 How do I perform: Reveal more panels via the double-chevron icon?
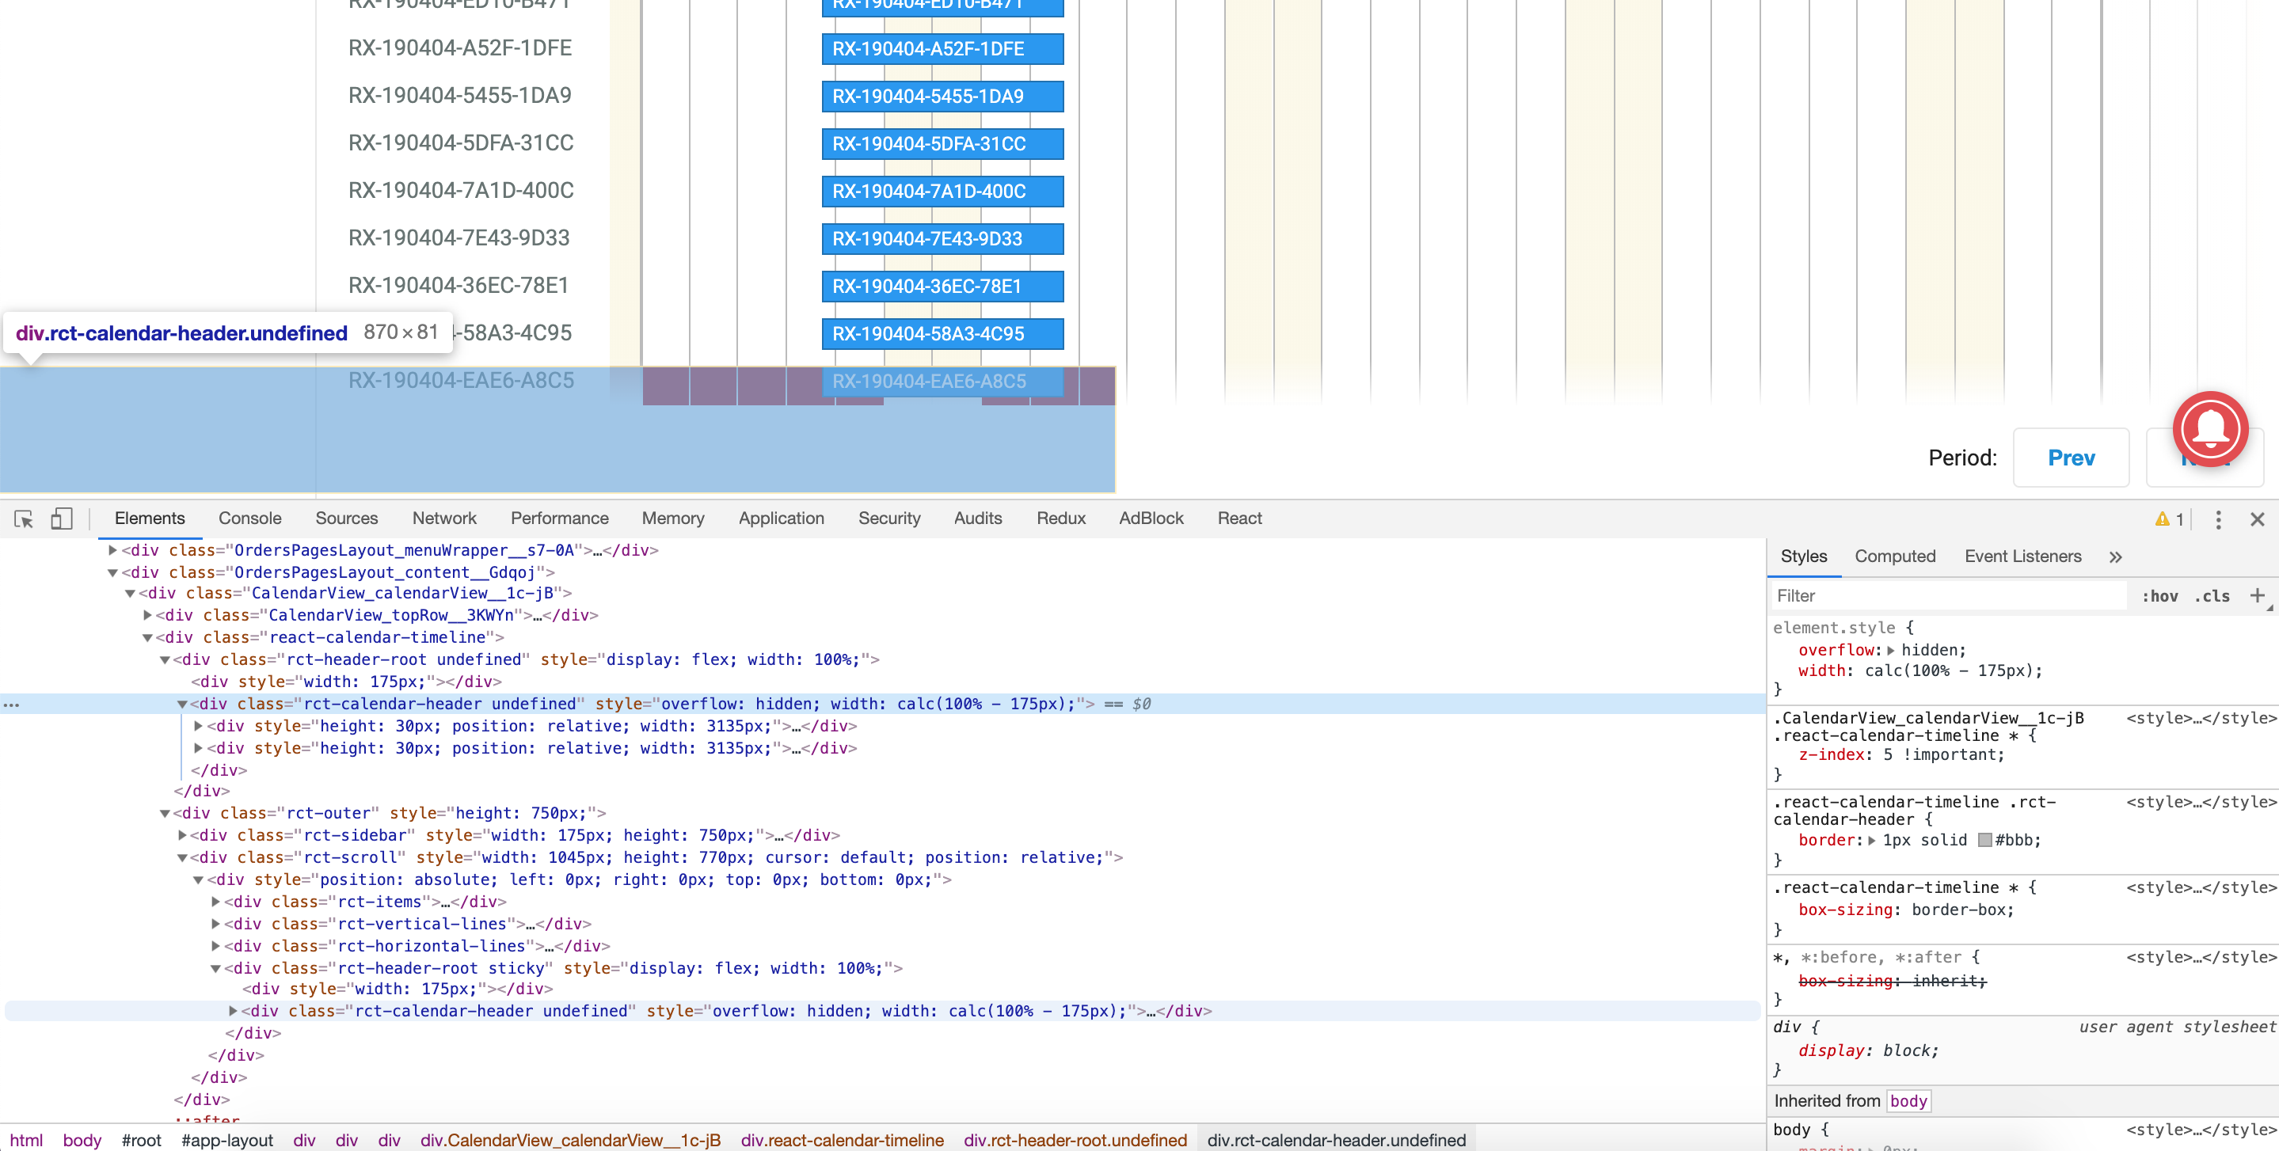pos(2115,557)
